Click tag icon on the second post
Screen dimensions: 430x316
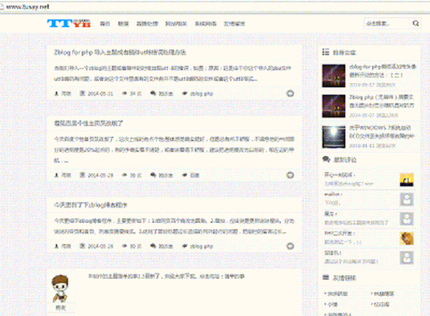point(185,175)
